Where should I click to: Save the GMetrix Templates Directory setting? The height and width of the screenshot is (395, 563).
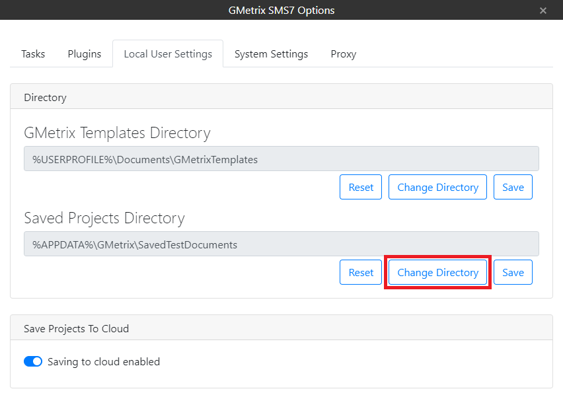tap(513, 187)
